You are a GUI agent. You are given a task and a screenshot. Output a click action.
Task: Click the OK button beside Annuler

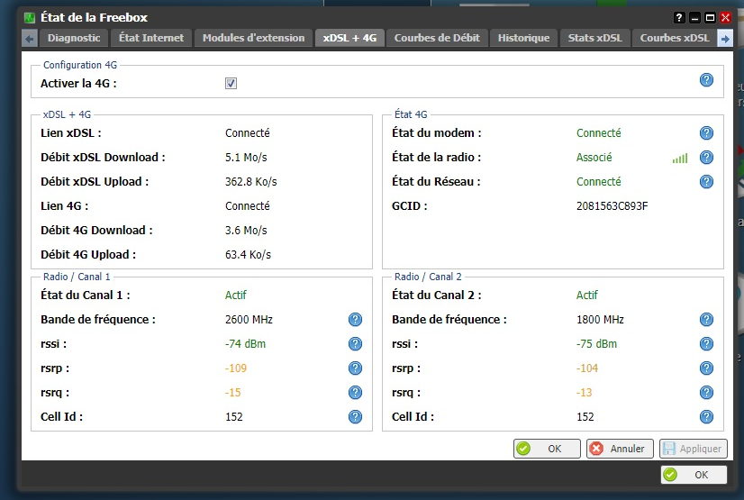(x=547, y=449)
